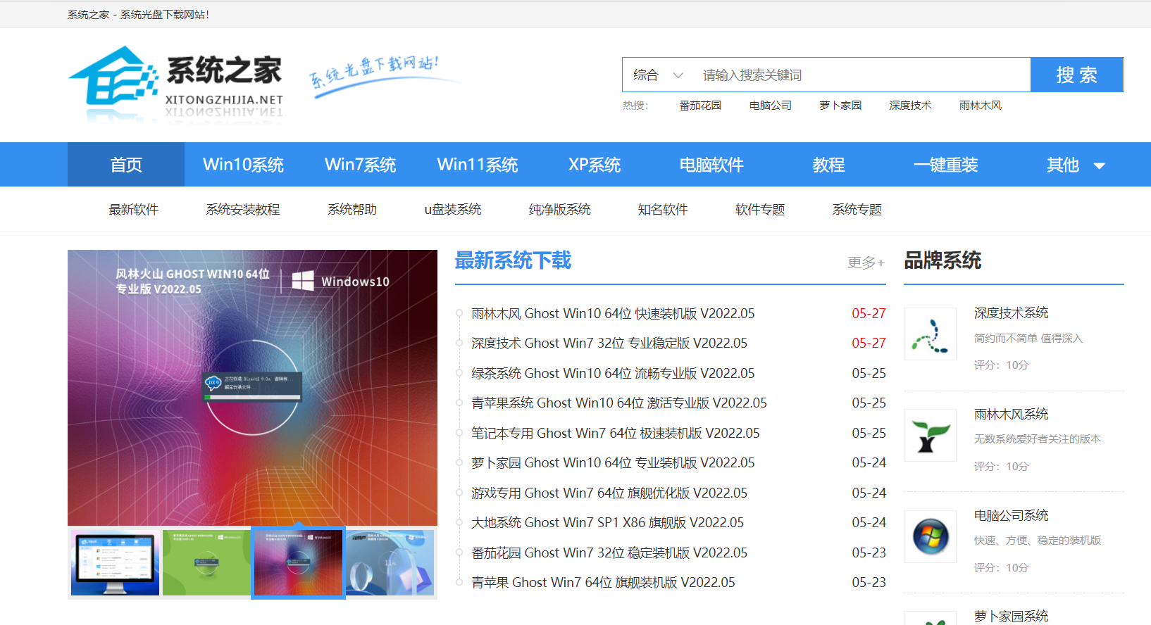Select the green carousel thumbnail
This screenshot has width=1151, height=625.
tap(206, 562)
